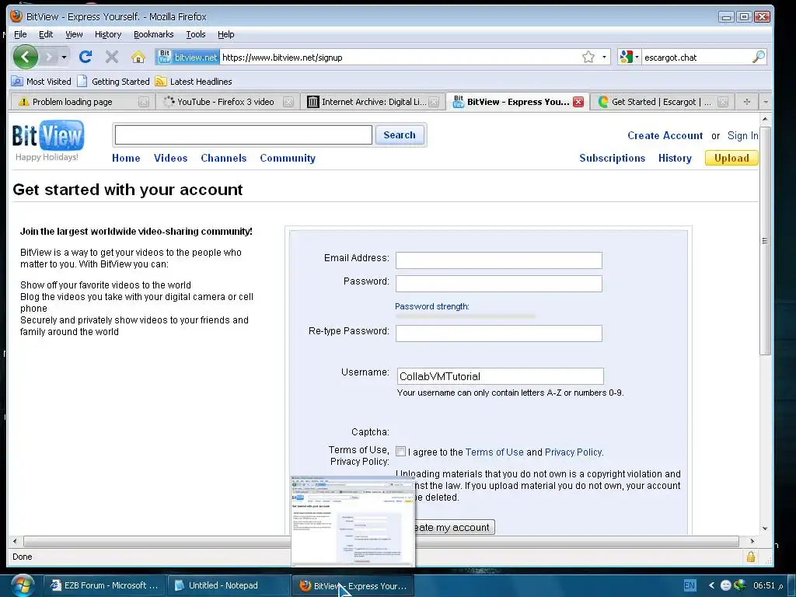Open the File menu
This screenshot has height=597, width=796.
(20, 34)
